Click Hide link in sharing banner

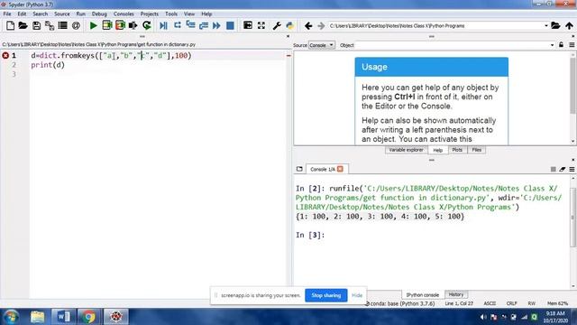click(357, 295)
